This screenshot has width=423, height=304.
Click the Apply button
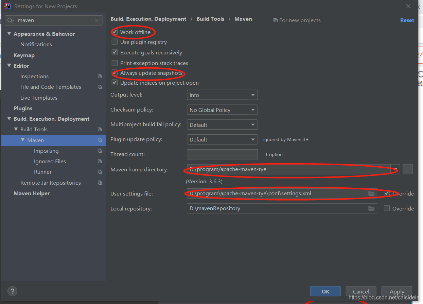pos(397,291)
